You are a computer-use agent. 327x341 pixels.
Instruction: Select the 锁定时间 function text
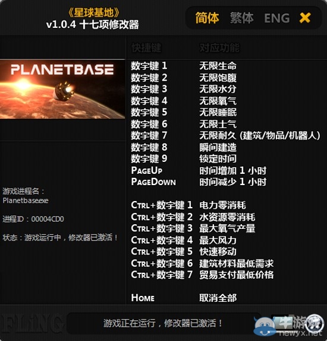tap(218, 159)
